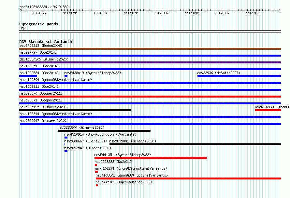Viewport: 290px width, 198px height.
Task: Open the nsv1009811 (Coe2014) label
Action: pyautogui.click(x=39, y=86)
